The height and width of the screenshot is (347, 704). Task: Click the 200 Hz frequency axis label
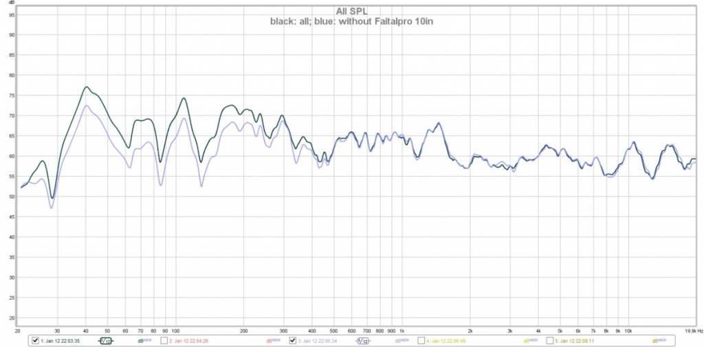(244, 331)
